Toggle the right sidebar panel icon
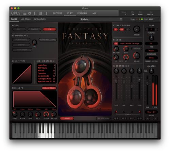Viewport: 170px width, 152px height. pyautogui.click(x=45, y=13)
